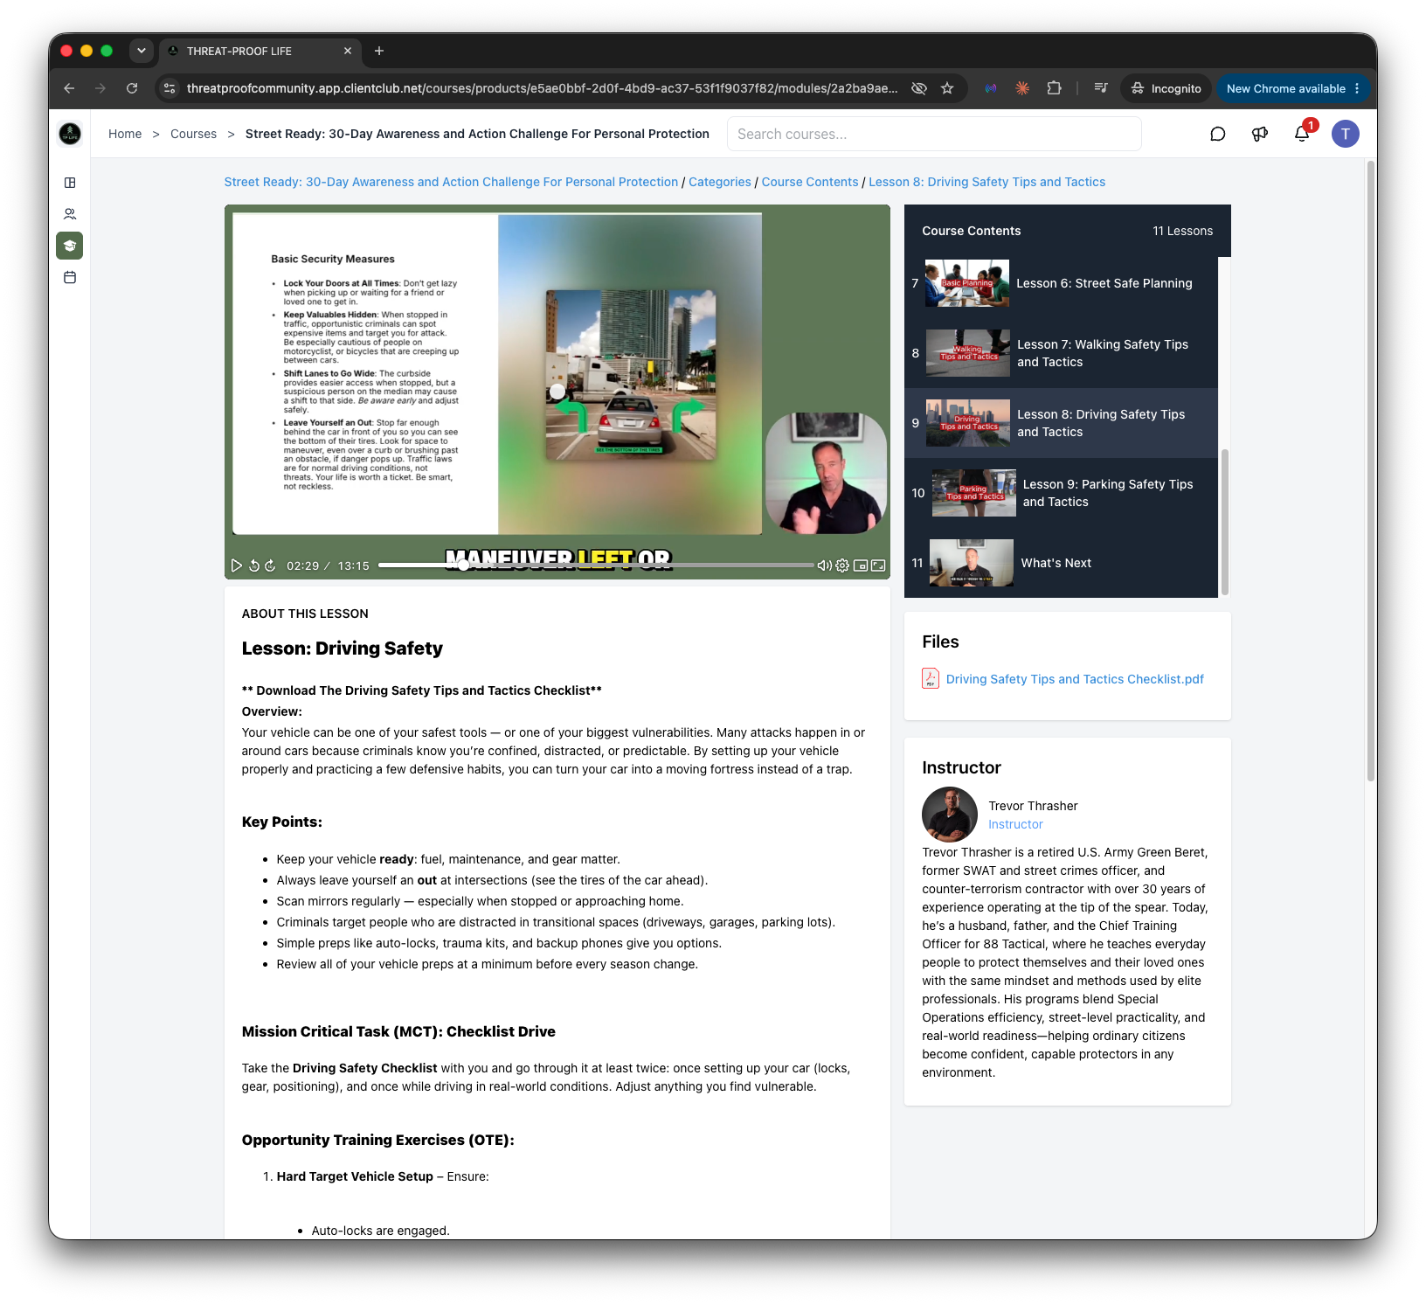This screenshot has width=1426, height=1304.
Task: Open the notifications bell
Action: tap(1302, 134)
